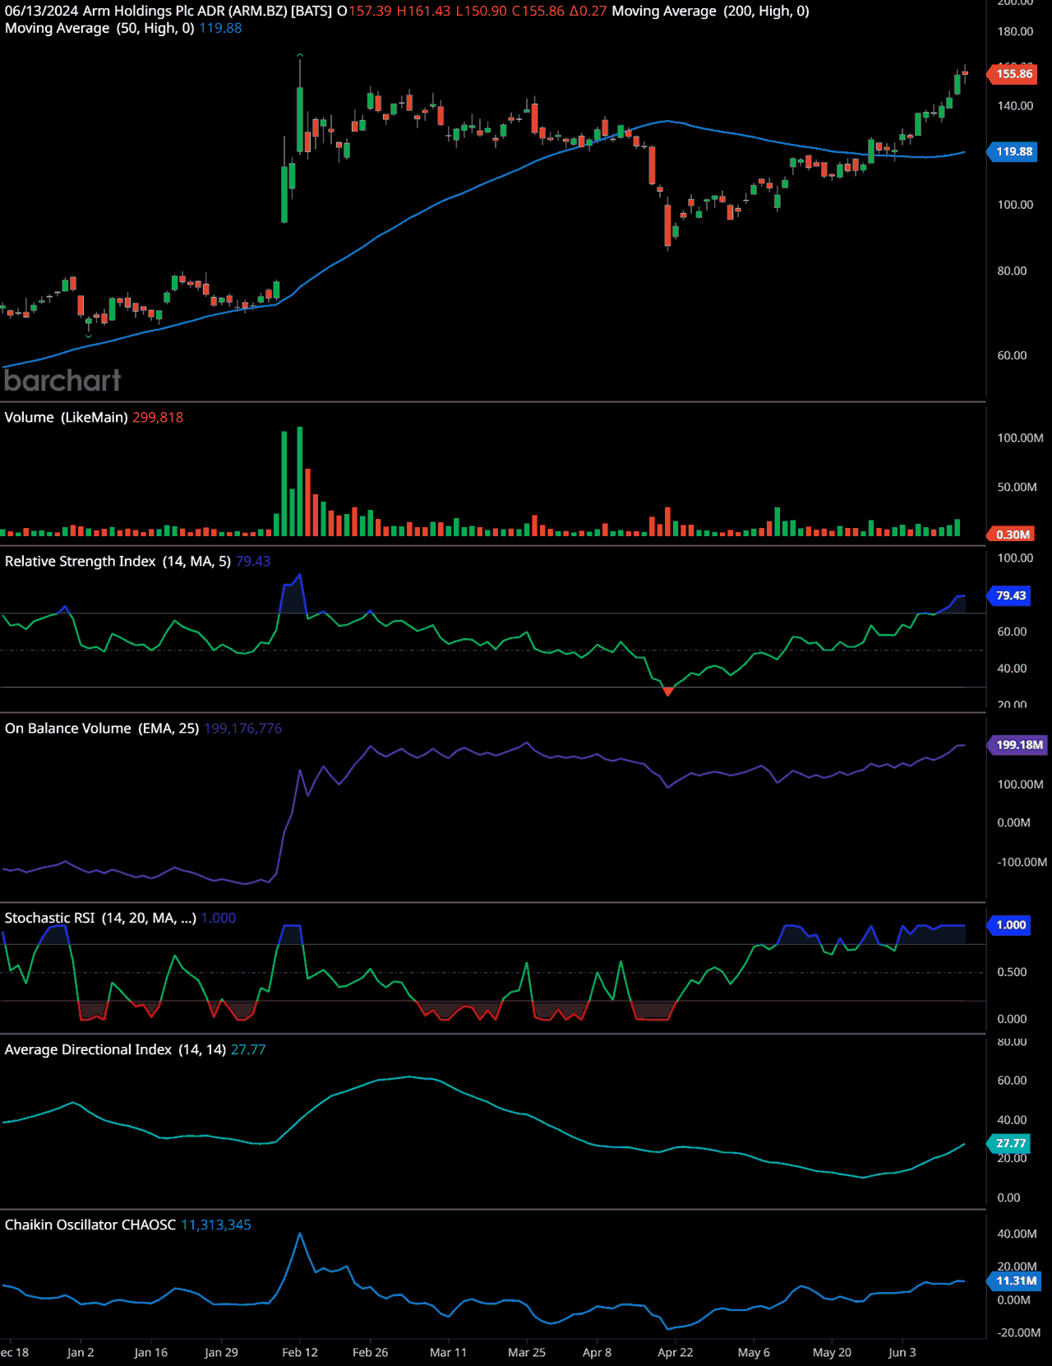Select the open price value 157.39
This screenshot has width=1052, height=1366.
tap(370, 11)
